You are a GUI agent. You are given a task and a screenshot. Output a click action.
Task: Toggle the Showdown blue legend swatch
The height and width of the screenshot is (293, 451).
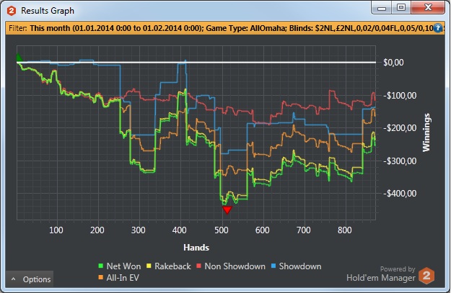[x=273, y=266]
